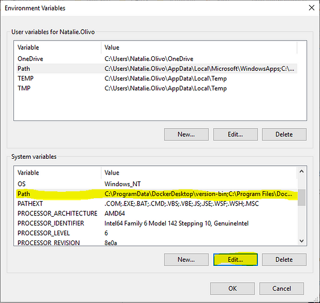Screen dimensions: 320x303
Task: Click the Intel64 Family 6 value cell
Action: (x=176, y=223)
